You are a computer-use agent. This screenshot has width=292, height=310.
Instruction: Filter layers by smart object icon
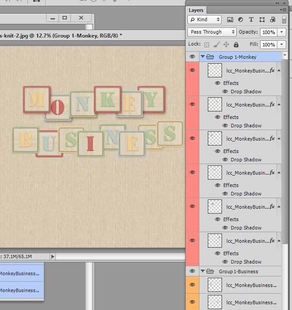click(273, 19)
